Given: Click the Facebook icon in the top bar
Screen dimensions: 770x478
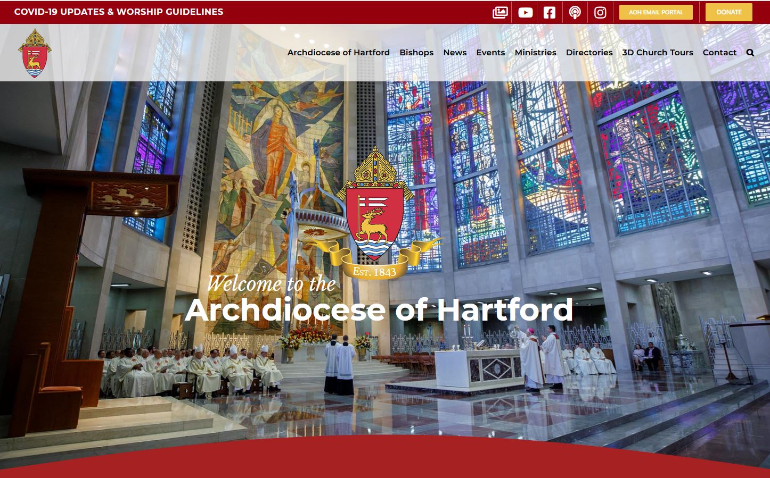Looking at the screenshot, I should (549, 12).
